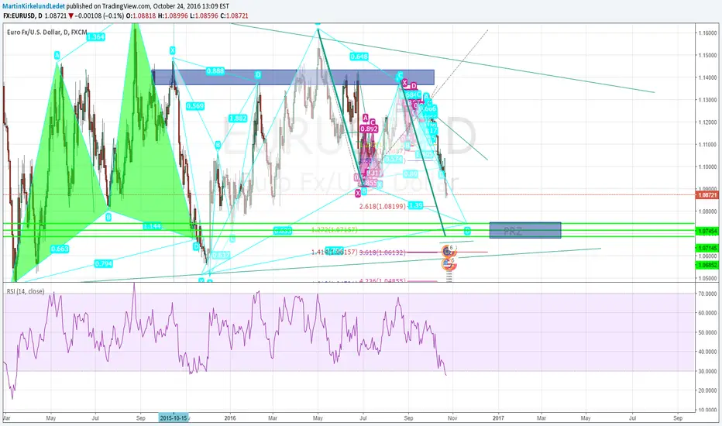
Task: Click the 1.16000 price axis label
Action: [707, 33]
